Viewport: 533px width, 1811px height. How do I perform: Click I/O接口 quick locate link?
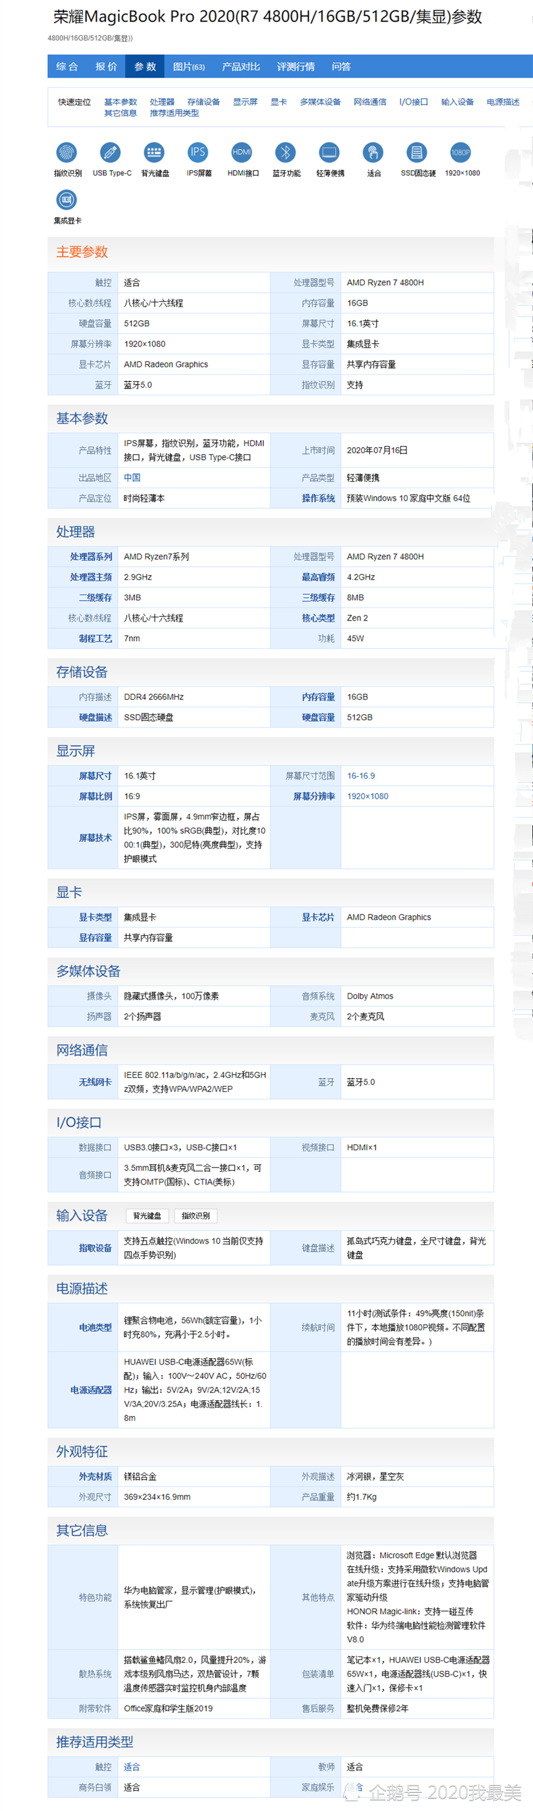coord(414,102)
